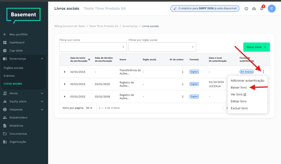
Task: Expand the Despesas sidebar section
Action: coord(42,109)
